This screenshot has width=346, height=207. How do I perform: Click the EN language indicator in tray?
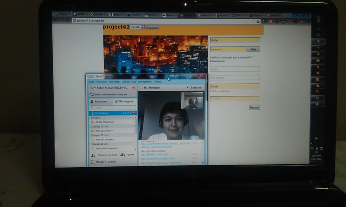point(317,138)
